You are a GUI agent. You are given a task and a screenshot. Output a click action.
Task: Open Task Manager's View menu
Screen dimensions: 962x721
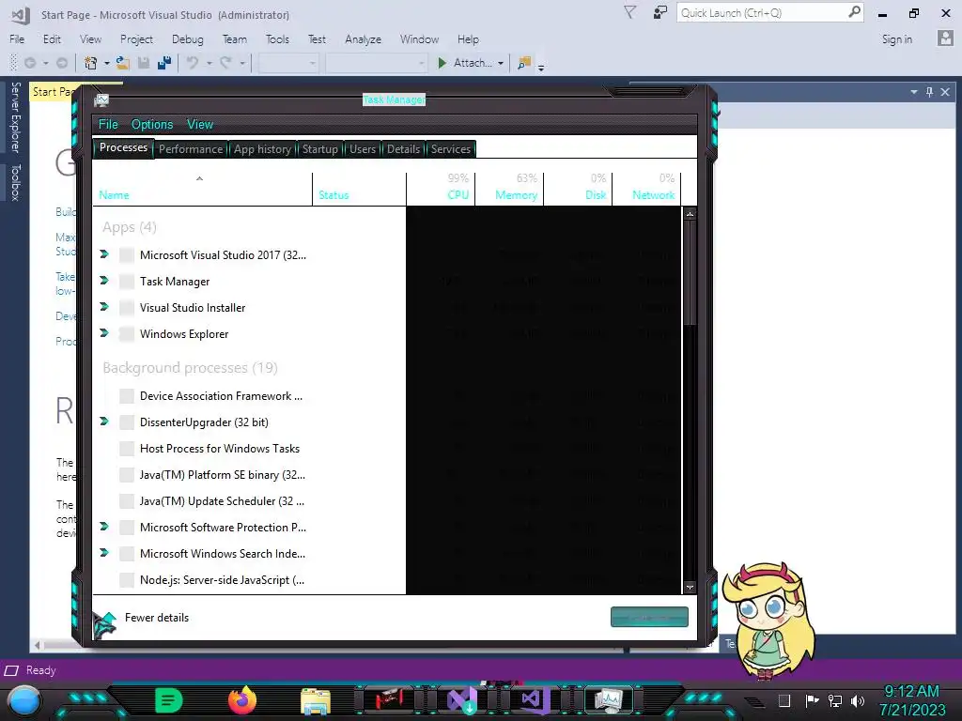(200, 125)
